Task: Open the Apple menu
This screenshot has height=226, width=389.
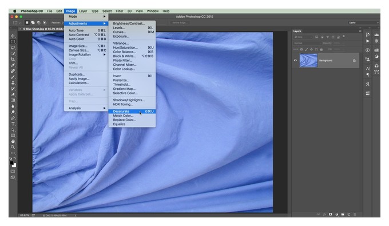Action: [15, 11]
